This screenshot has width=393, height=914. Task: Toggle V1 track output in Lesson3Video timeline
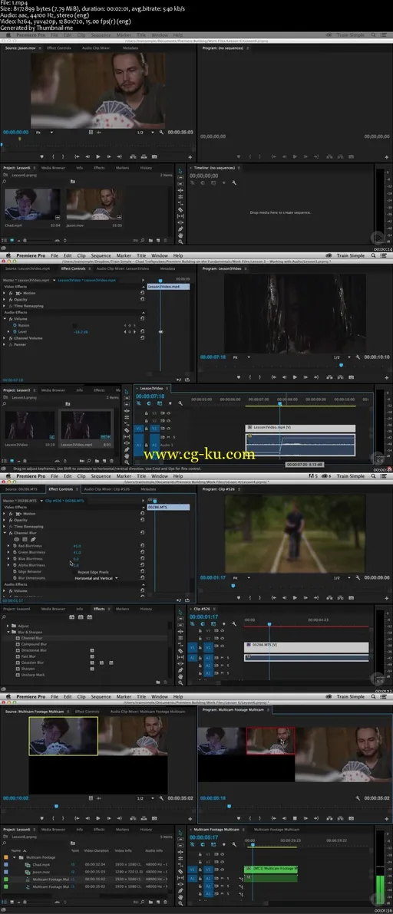pos(169,429)
